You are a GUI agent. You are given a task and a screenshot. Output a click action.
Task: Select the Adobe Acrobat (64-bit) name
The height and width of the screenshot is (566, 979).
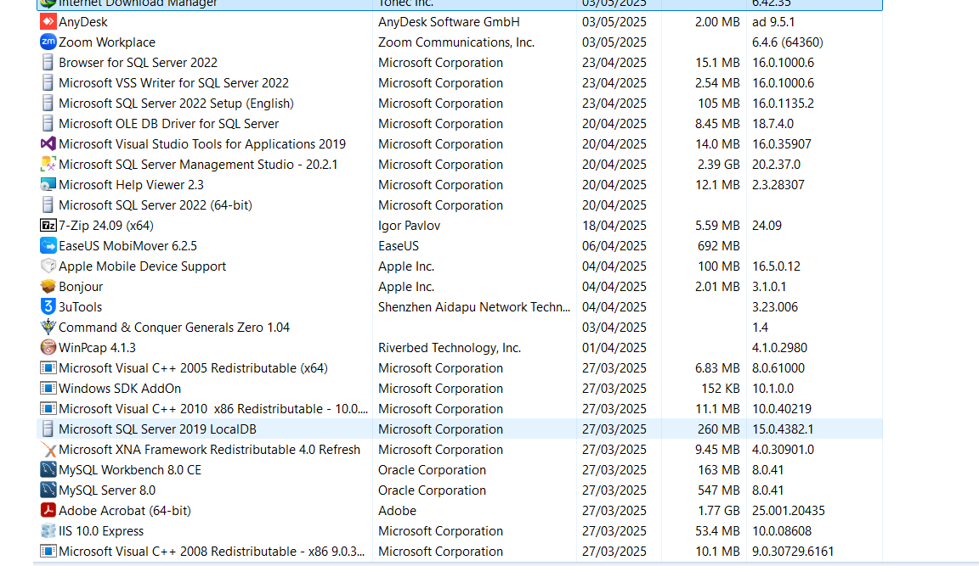click(125, 511)
